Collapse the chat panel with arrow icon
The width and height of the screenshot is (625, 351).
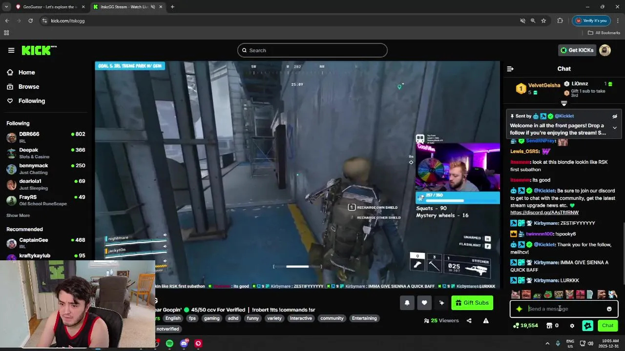click(510, 69)
